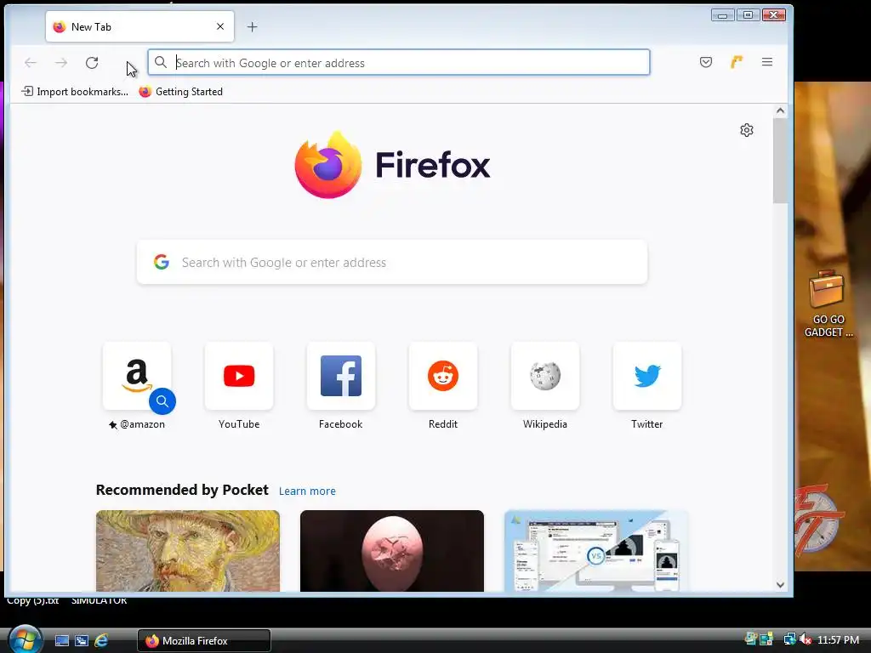Select GO GO GADGET desktop briefcase icon

827,304
